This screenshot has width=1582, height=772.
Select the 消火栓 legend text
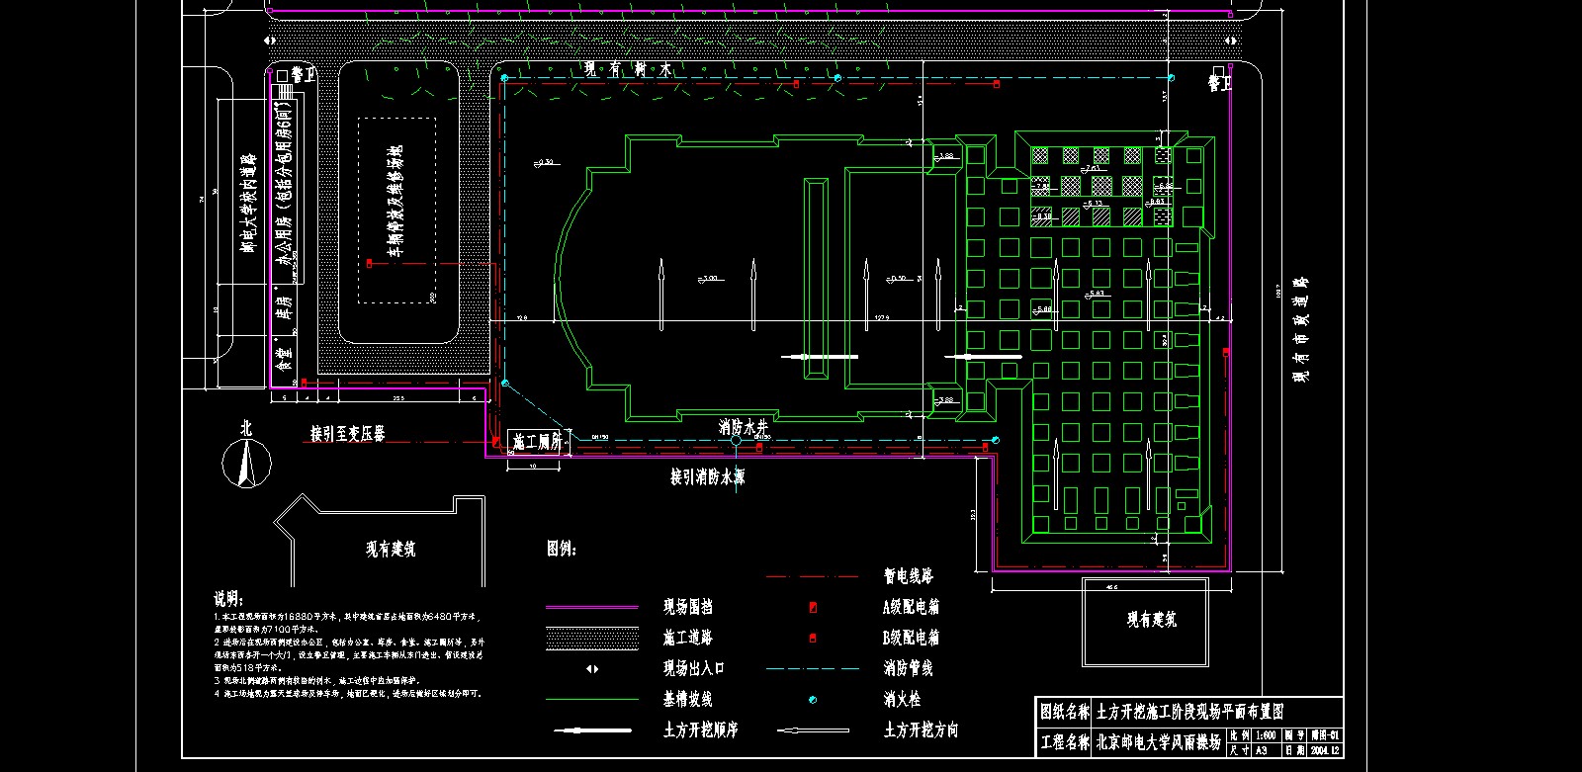point(902,700)
